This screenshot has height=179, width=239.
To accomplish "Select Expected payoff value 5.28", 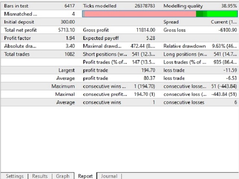I will coord(150,38).
